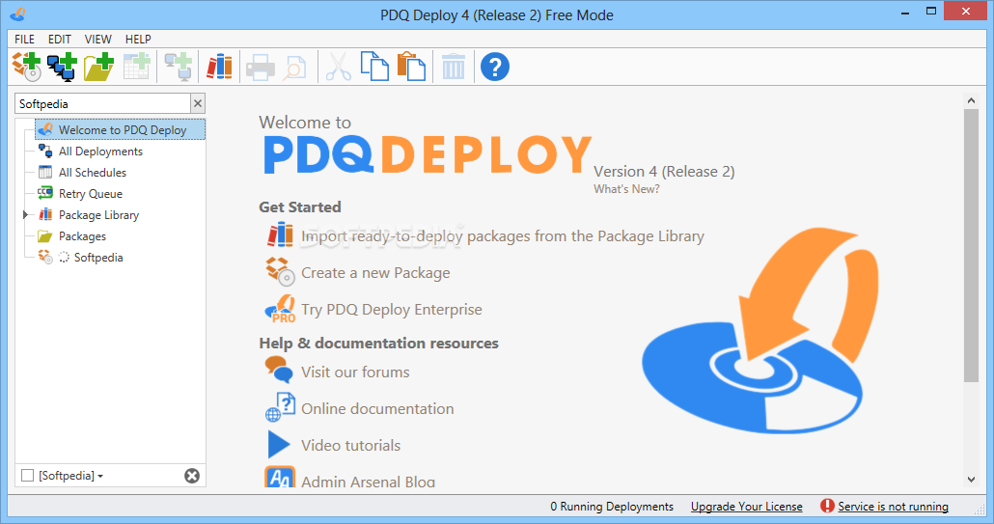The height and width of the screenshot is (524, 994).
Task: Click the Softpedia filter text field
Action: click(102, 103)
